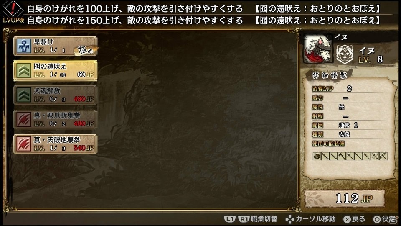
Task: Click the イヌ job crest emblem
Action: tap(345, 54)
